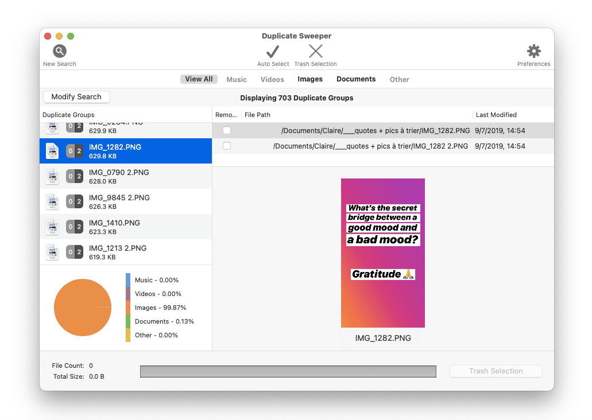This screenshot has height=420, width=592.
Task: Click the Trash Selection button at bottom
Action: (496, 371)
